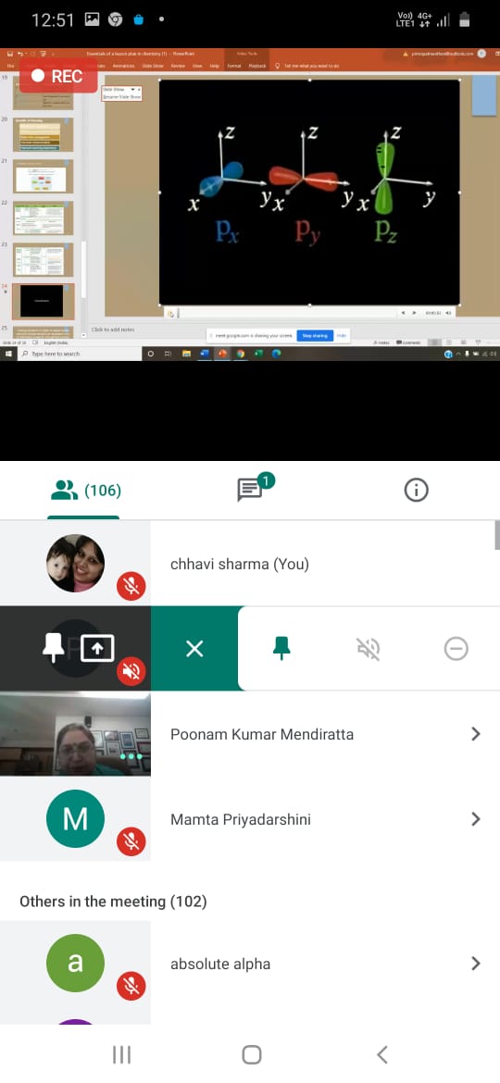Remove the participant with the minus circle icon
The height and width of the screenshot is (1083, 500).
click(x=456, y=649)
